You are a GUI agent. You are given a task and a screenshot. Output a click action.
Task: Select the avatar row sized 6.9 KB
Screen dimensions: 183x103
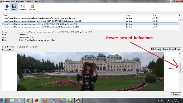coord(90,27)
